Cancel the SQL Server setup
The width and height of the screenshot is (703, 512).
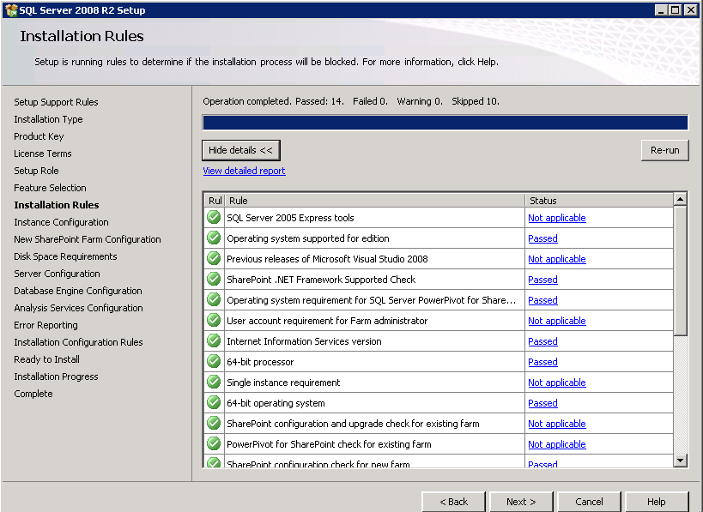click(x=589, y=502)
